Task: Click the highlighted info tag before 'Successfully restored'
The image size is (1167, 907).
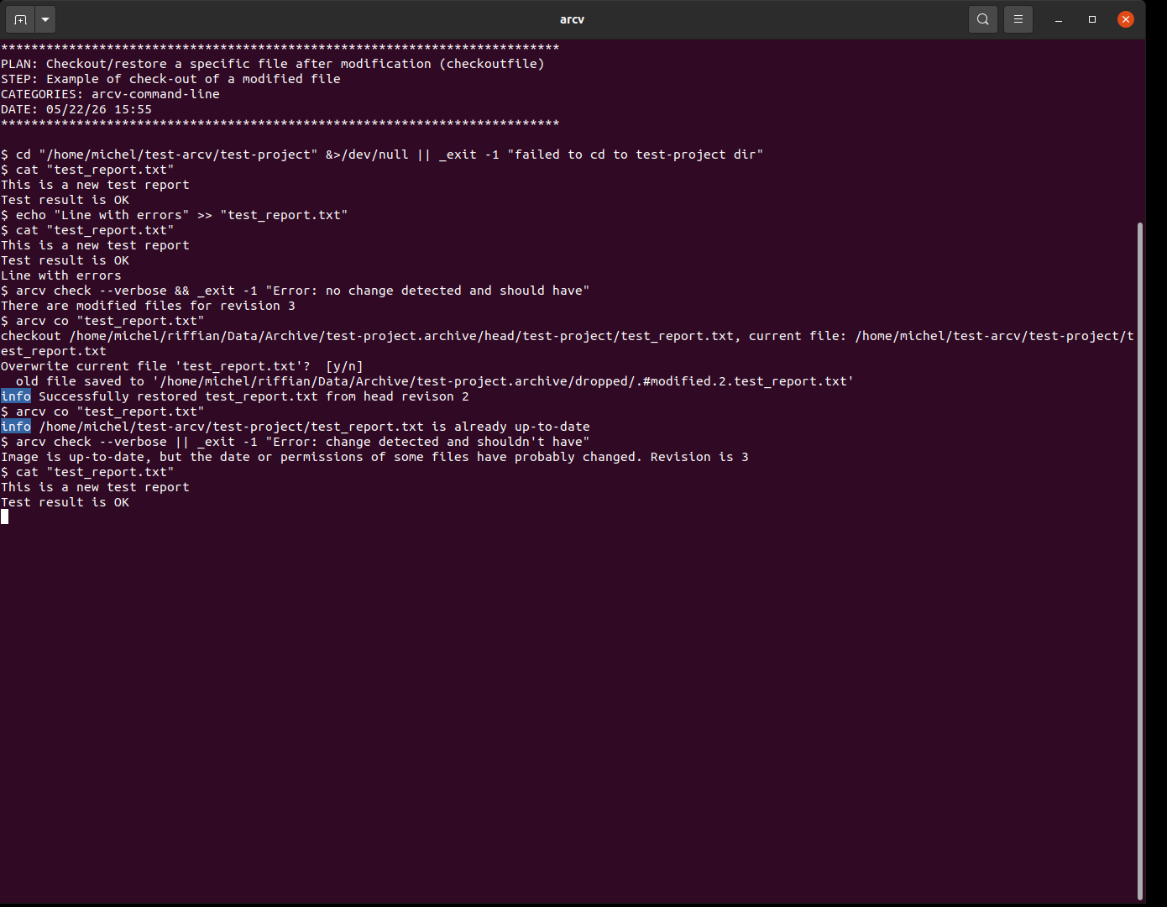Action: tap(16, 396)
